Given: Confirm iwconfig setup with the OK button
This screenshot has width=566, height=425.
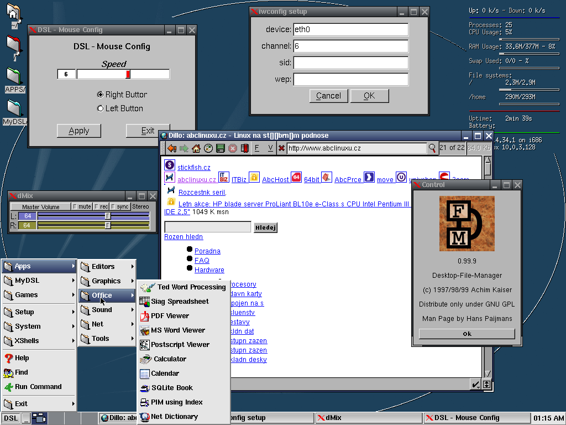Looking at the screenshot, I should pyautogui.click(x=369, y=96).
